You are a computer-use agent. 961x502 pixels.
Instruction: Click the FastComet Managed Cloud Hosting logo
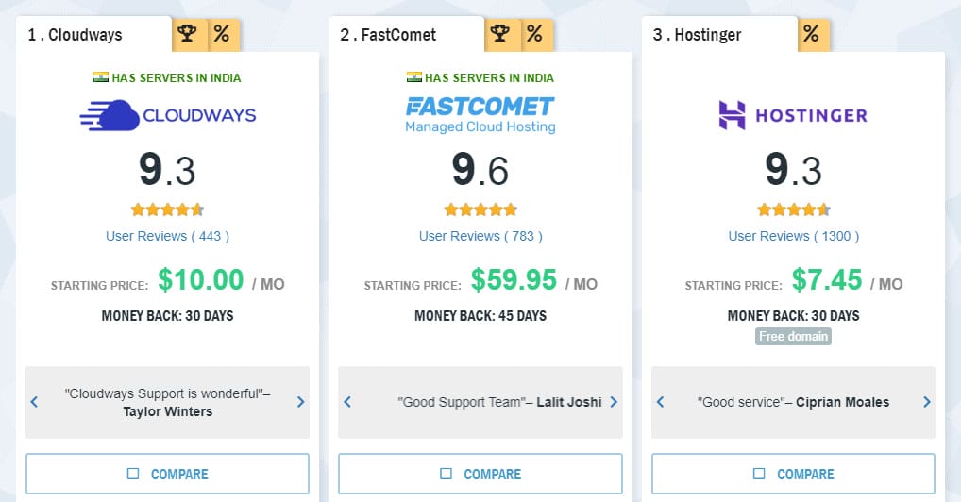[480, 114]
